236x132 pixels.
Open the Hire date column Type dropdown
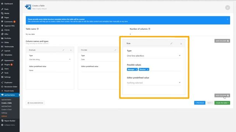pyautogui.click(x=100, y=59)
